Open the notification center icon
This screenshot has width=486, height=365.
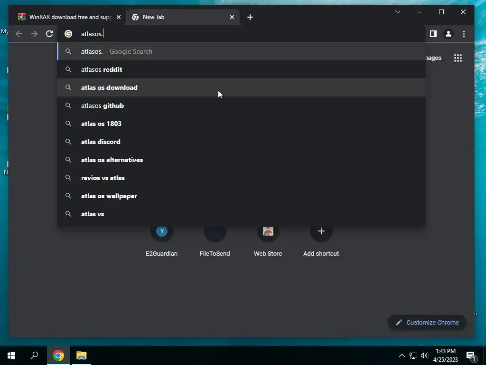(x=471, y=355)
